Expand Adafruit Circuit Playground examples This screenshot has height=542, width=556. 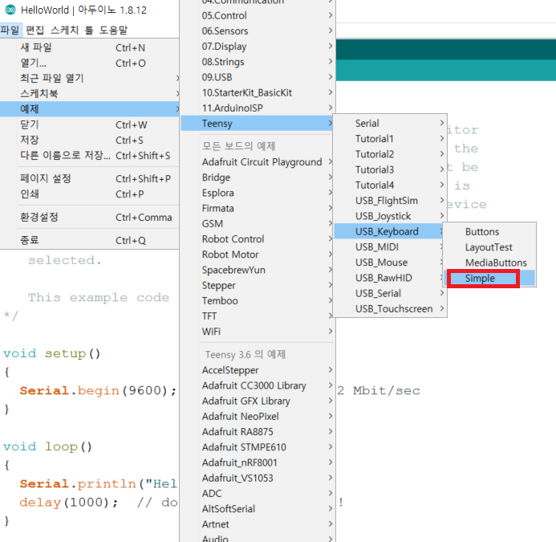(x=258, y=162)
